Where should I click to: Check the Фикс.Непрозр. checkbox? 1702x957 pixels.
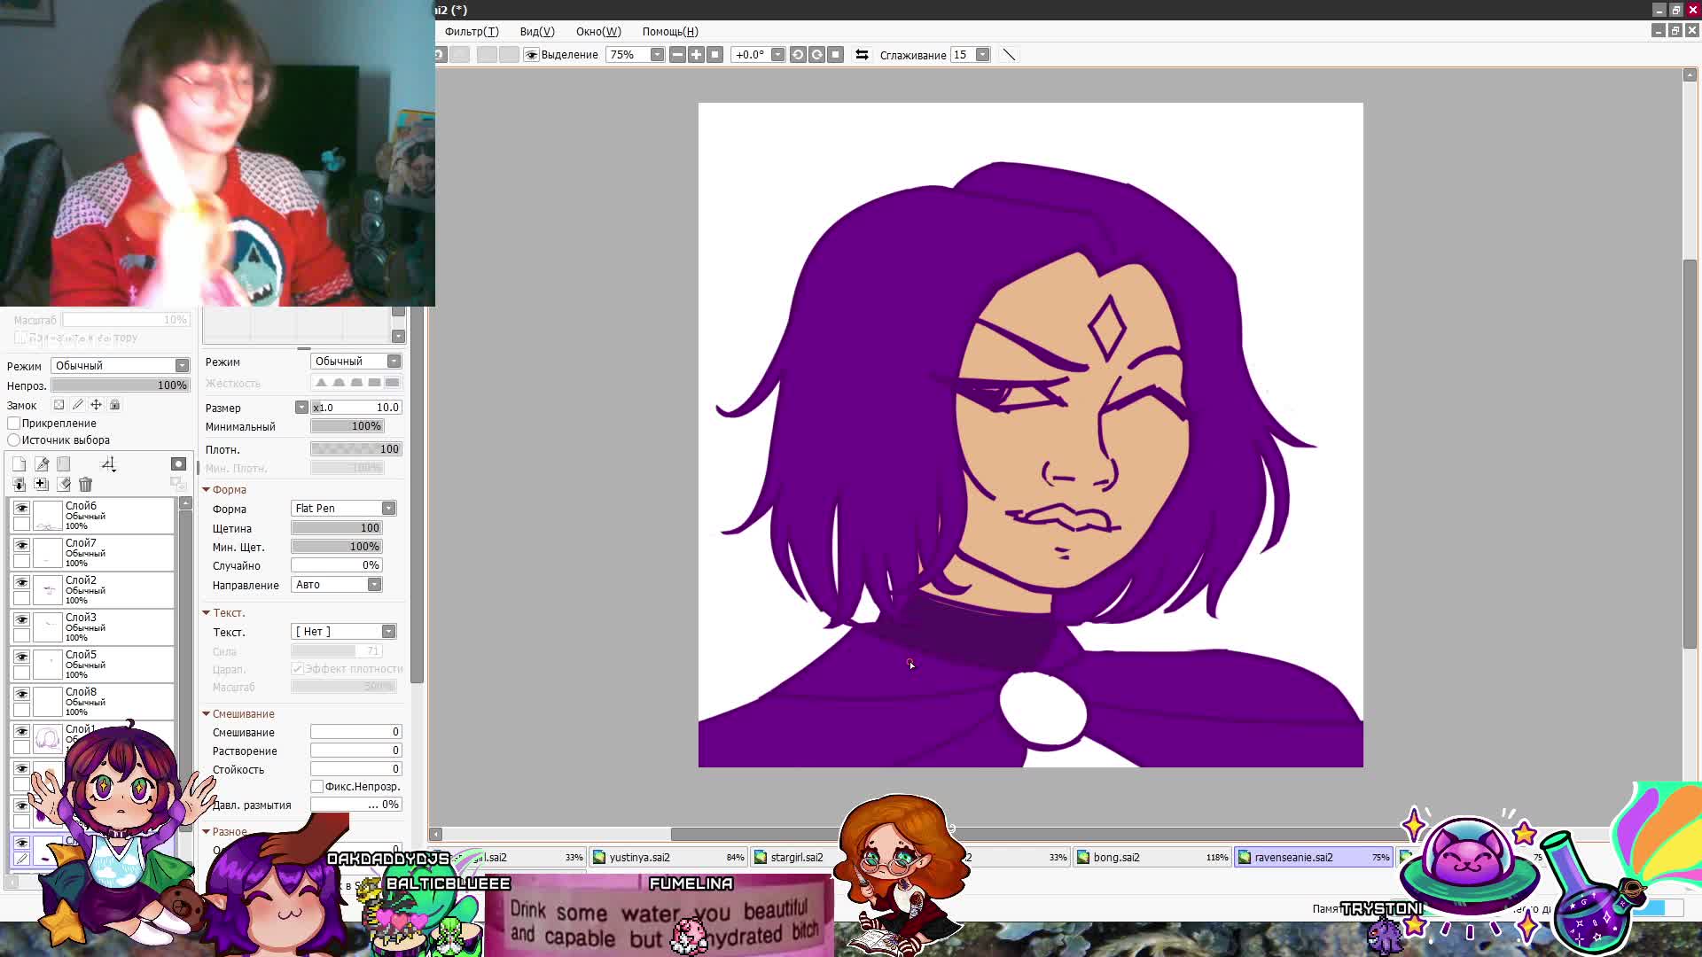[316, 787]
